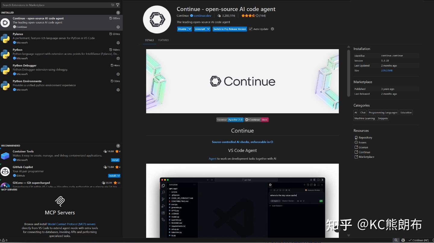Click Continue (NE) status bar item
This screenshot has width=434, height=243.
[418, 240]
